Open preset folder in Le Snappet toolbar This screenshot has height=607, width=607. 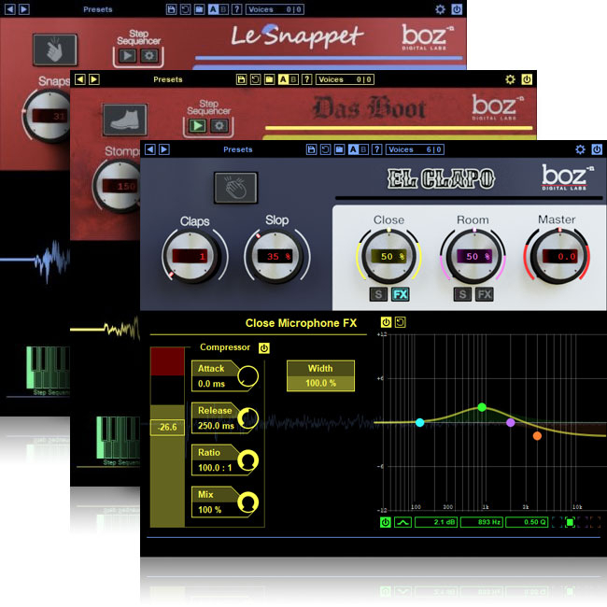tap(199, 9)
